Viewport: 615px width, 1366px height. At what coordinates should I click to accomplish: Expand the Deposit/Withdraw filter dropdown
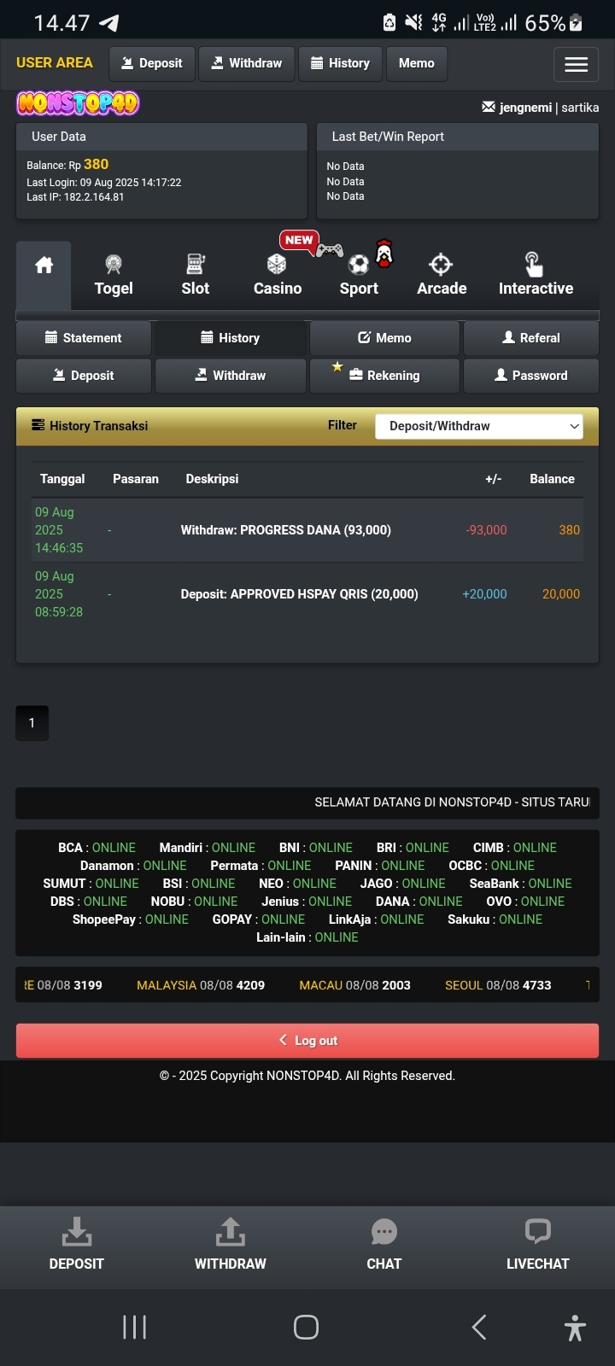point(479,426)
